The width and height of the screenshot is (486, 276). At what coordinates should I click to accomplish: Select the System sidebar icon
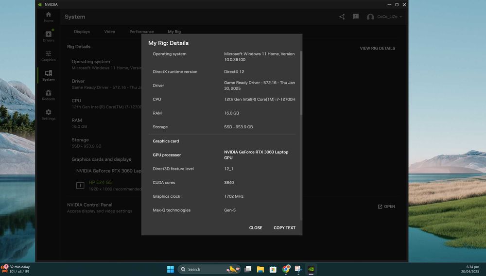click(x=48, y=76)
